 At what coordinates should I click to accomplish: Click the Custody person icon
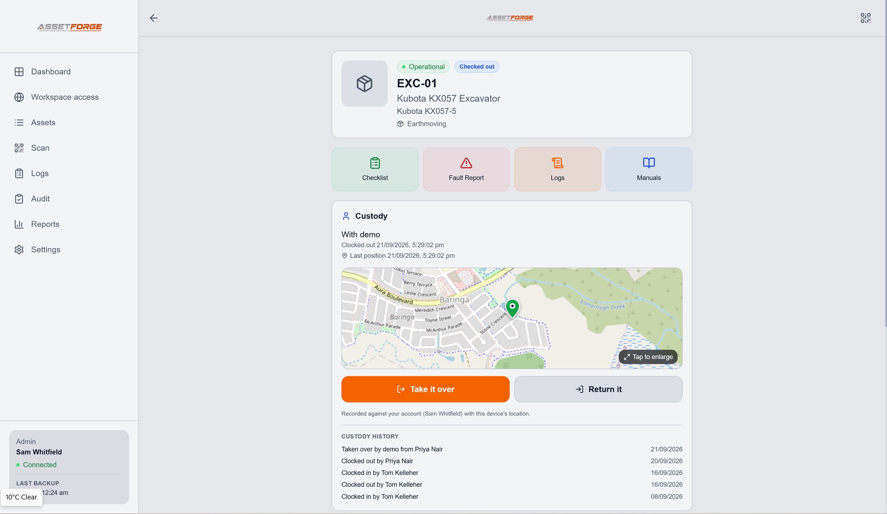346,216
